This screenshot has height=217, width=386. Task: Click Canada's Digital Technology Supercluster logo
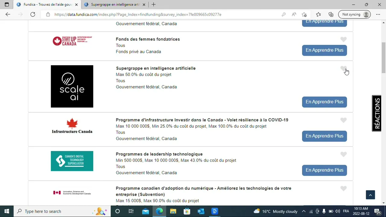point(72,161)
